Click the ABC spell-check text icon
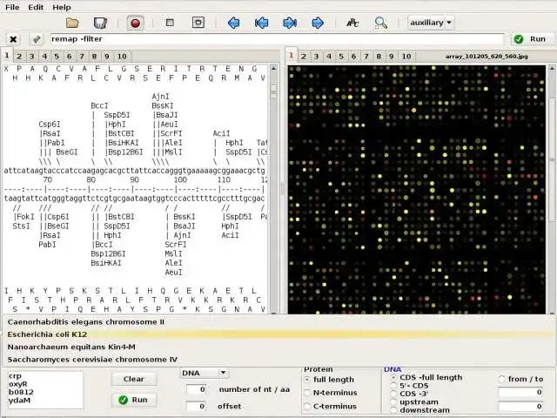The image size is (557, 418). (x=352, y=23)
